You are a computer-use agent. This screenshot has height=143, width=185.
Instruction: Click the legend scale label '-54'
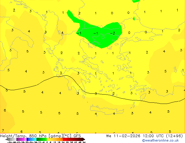(9, 142)
